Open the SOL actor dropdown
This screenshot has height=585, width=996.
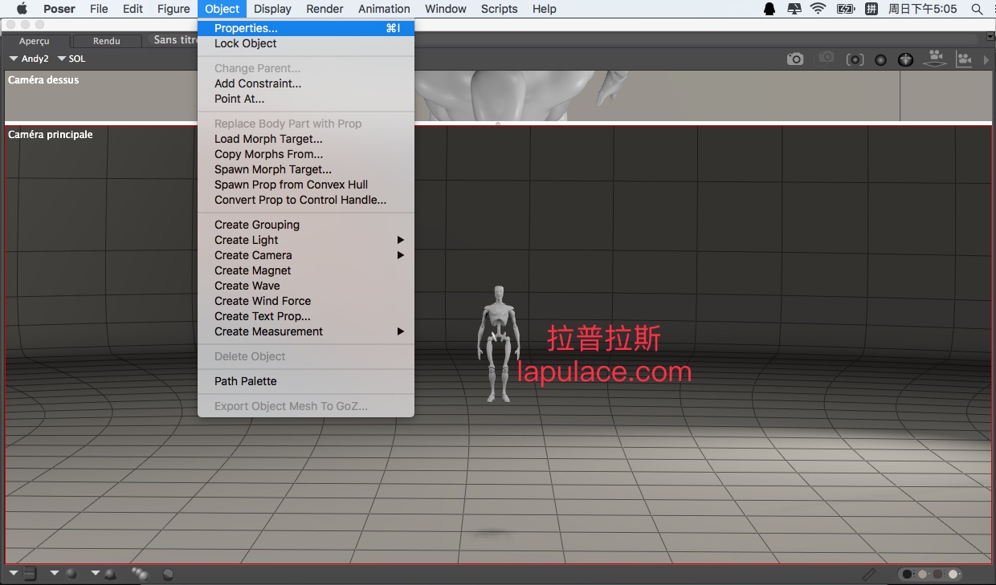point(71,59)
